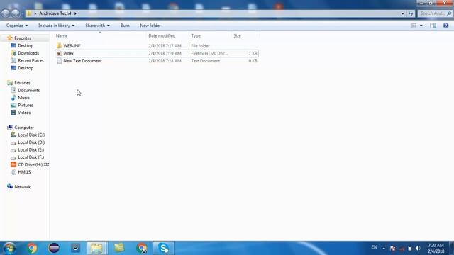
Task: Open Videos library
Action: coord(24,113)
